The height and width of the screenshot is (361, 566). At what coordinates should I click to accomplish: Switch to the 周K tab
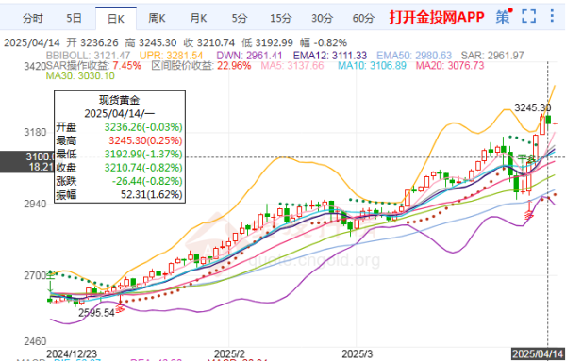point(157,18)
